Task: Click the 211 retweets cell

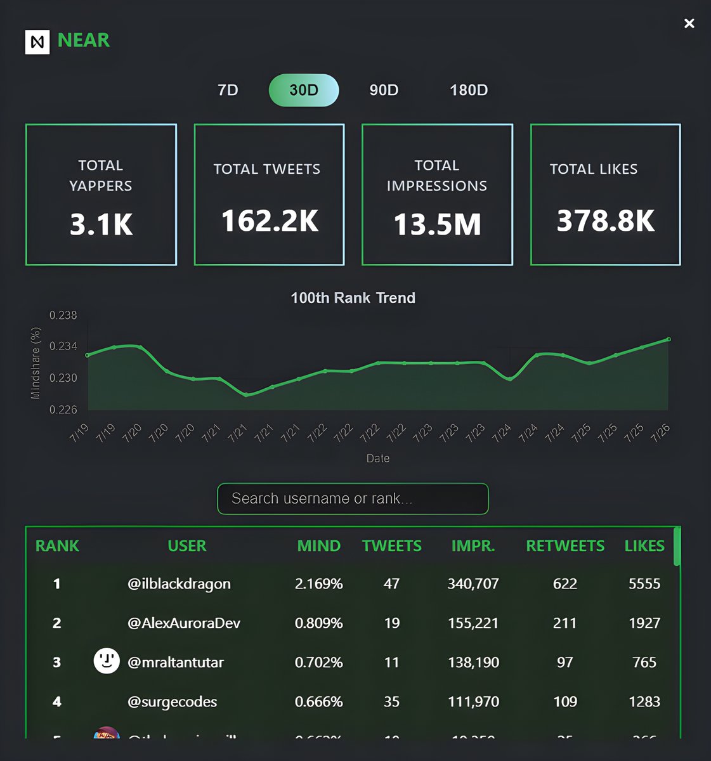Action: [x=565, y=623]
